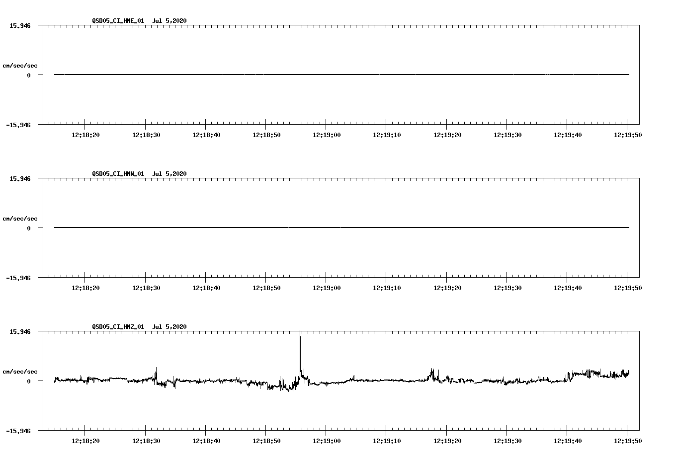Click the cm/sec/sec unit label of HNZ plot
Image resolution: width=675 pixels, height=459 pixels.
pos(20,372)
